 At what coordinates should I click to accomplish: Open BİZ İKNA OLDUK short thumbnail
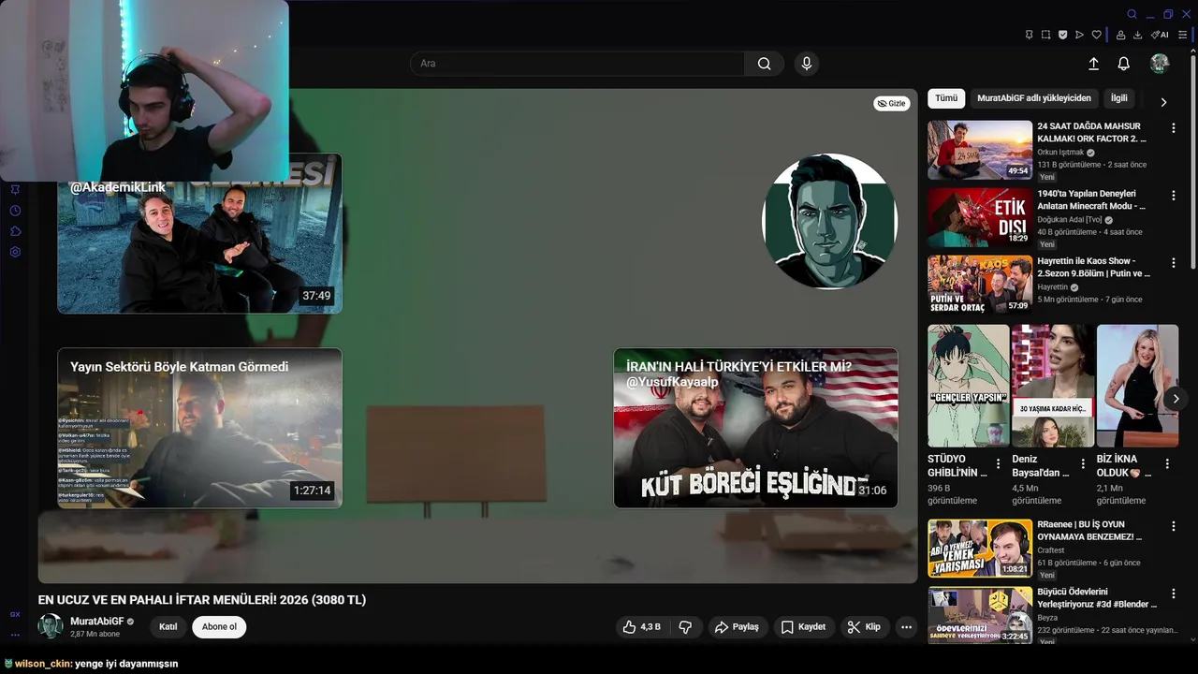point(1138,386)
